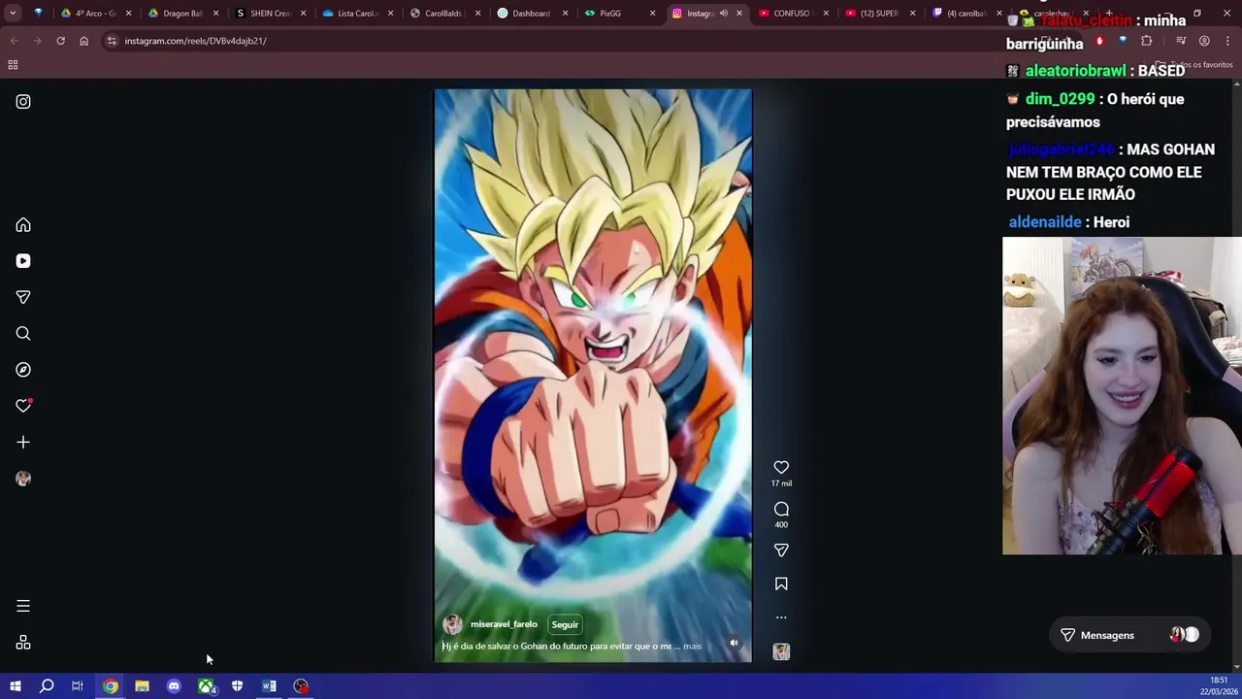1242x699 pixels.
Task: Click the '17 mil' likes count
Action: [781, 483]
